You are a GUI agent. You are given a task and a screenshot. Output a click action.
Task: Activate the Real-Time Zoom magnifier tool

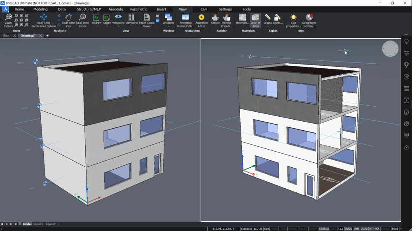click(x=82, y=21)
